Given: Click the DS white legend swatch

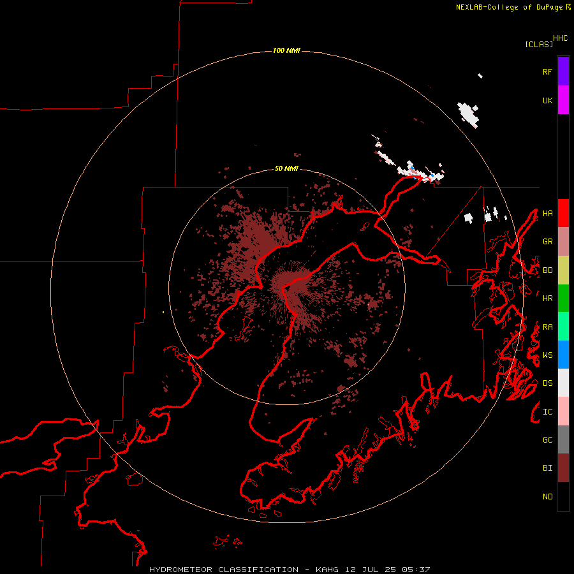Looking at the screenshot, I should (x=563, y=383).
